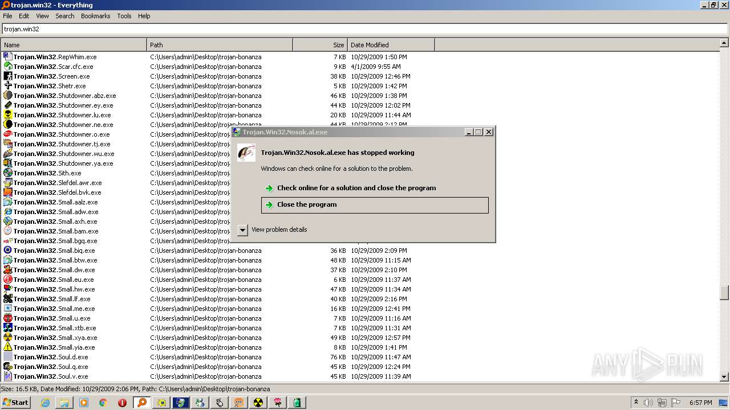Open the Bookmarks menu

(95, 16)
